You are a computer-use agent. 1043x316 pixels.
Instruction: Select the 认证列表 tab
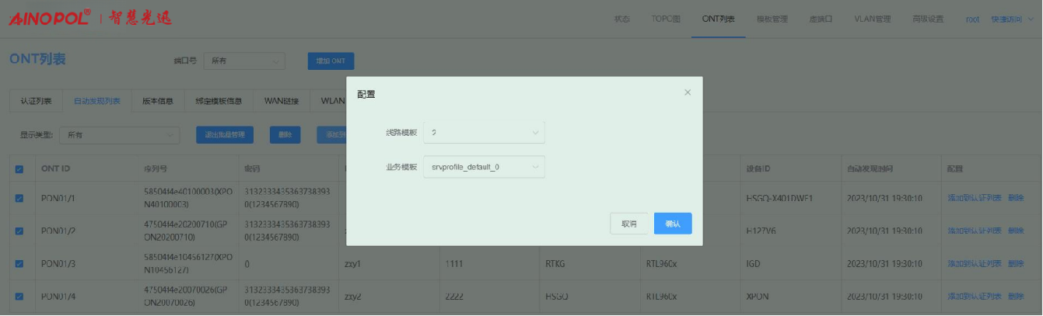(36, 101)
